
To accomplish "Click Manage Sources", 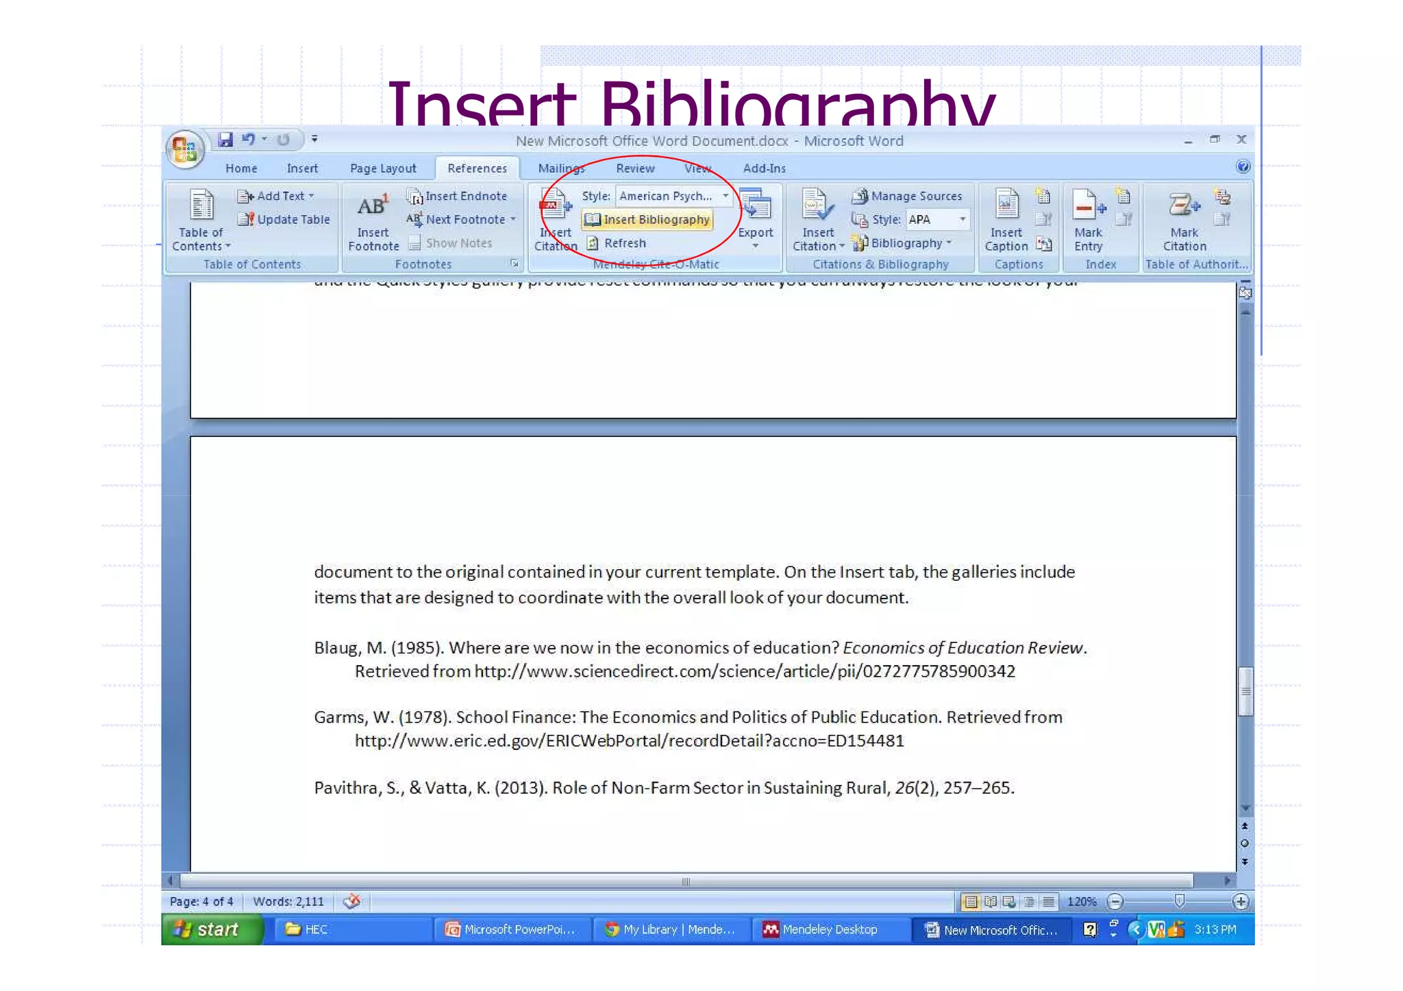I will pos(907,196).
